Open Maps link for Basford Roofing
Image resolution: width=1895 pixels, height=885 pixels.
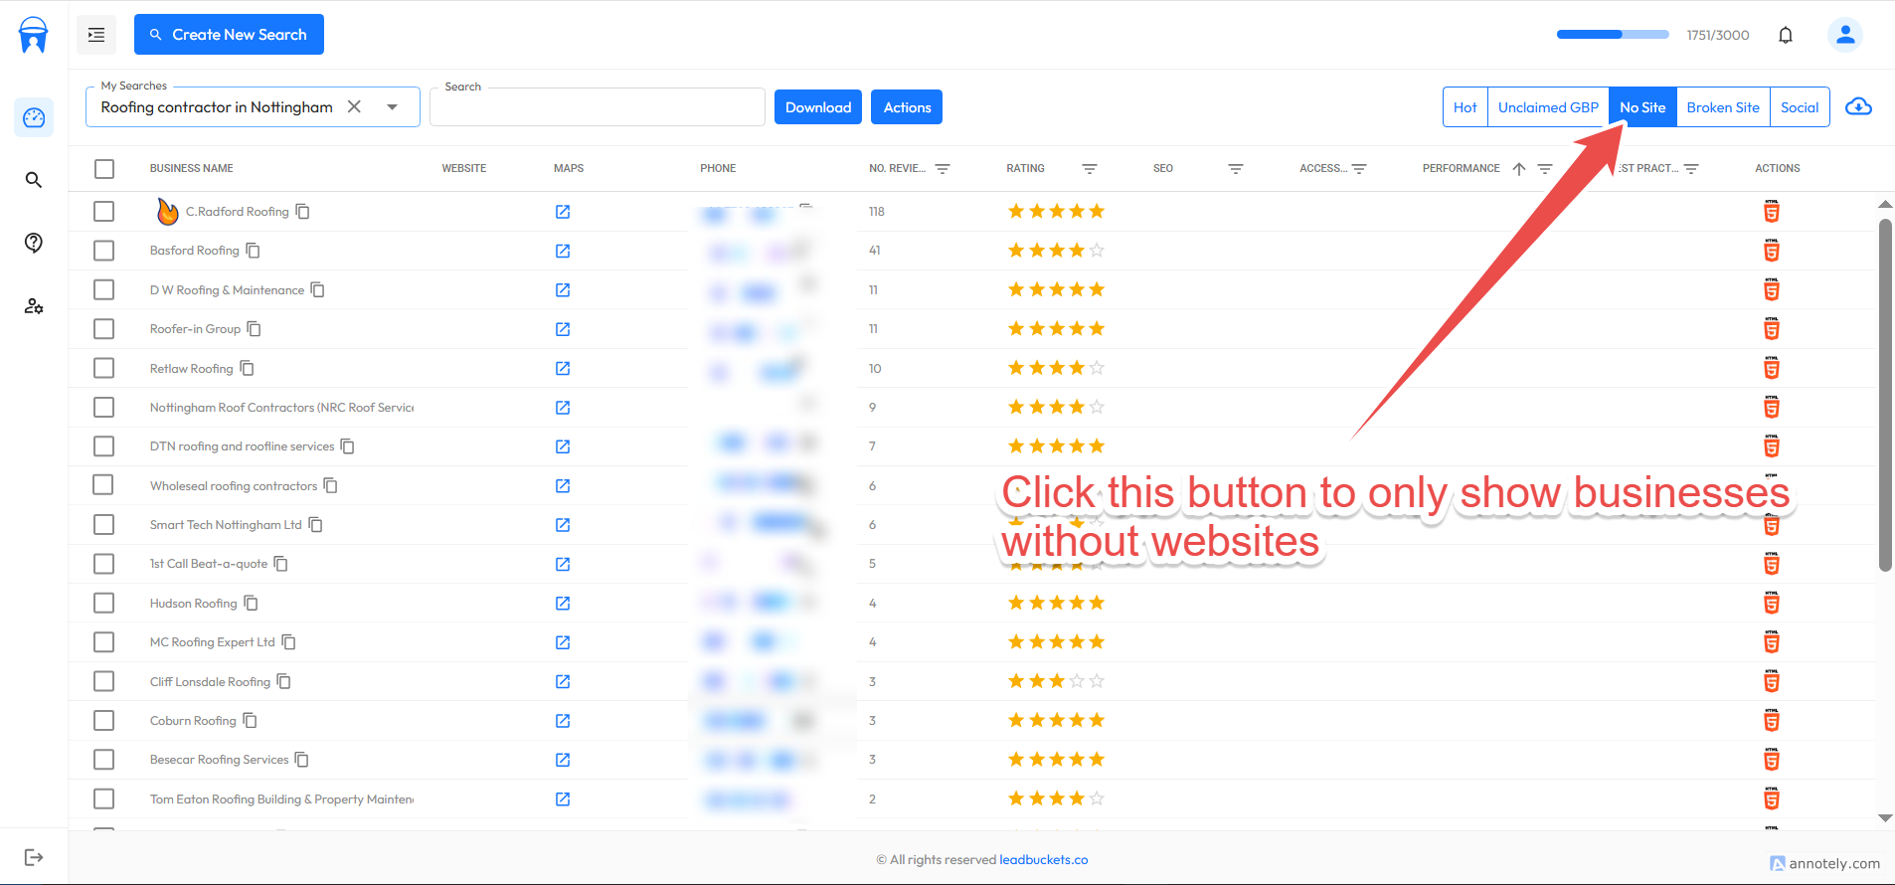[563, 251]
